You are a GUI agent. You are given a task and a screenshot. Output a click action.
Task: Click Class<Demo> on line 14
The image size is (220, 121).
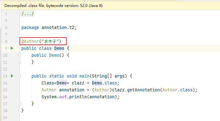point(55,83)
